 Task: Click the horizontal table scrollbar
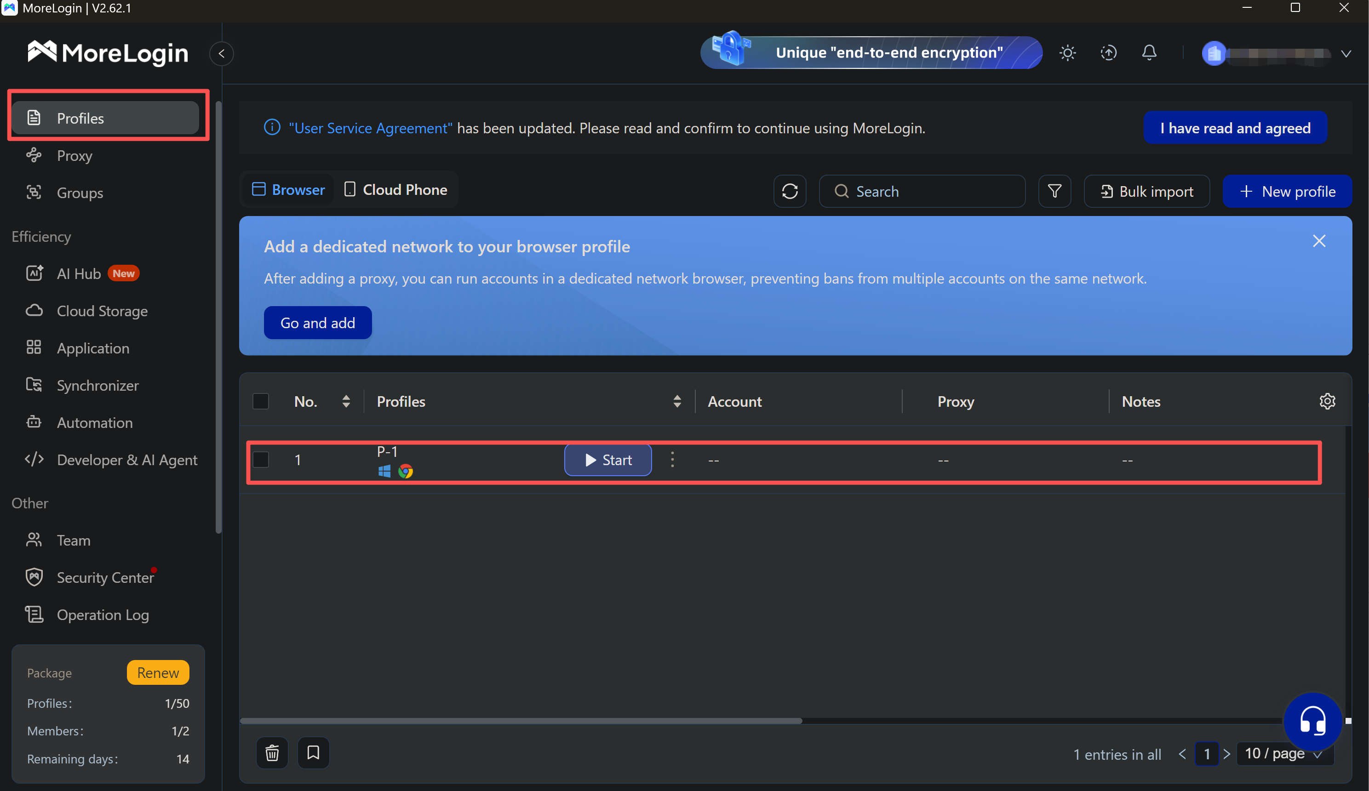(521, 721)
